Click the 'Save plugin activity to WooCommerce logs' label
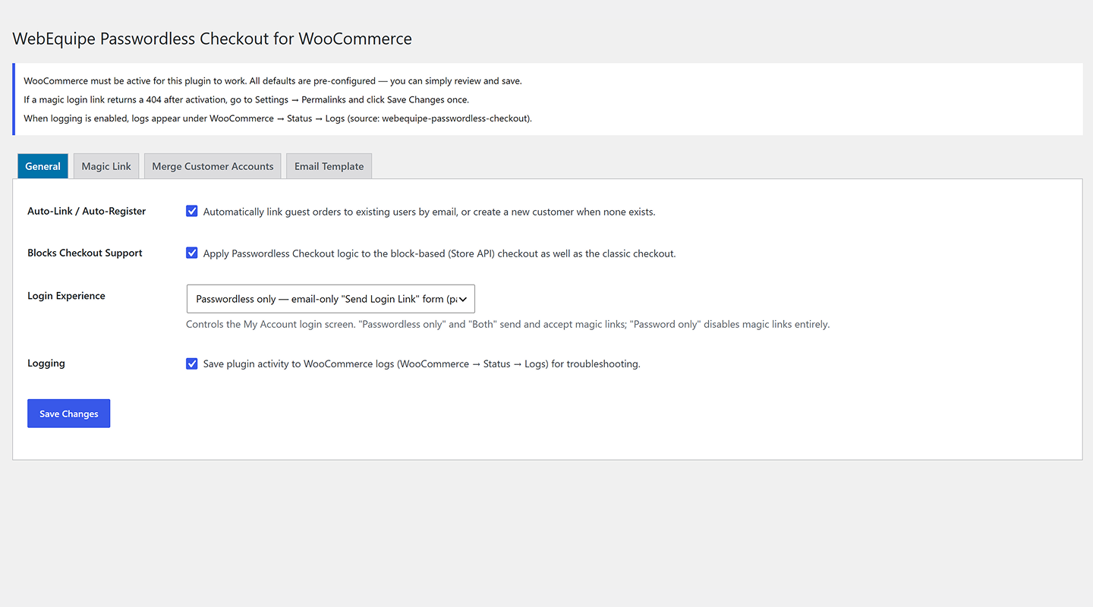This screenshot has width=1093, height=607. pyautogui.click(x=422, y=364)
